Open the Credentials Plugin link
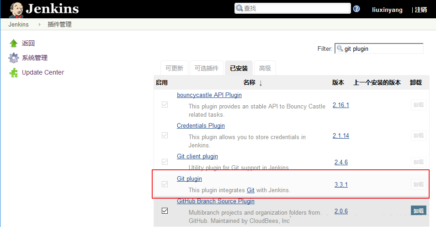This screenshot has height=227, width=436. (x=201, y=125)
